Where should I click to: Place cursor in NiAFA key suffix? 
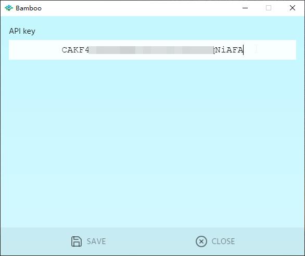coord(229,50)
